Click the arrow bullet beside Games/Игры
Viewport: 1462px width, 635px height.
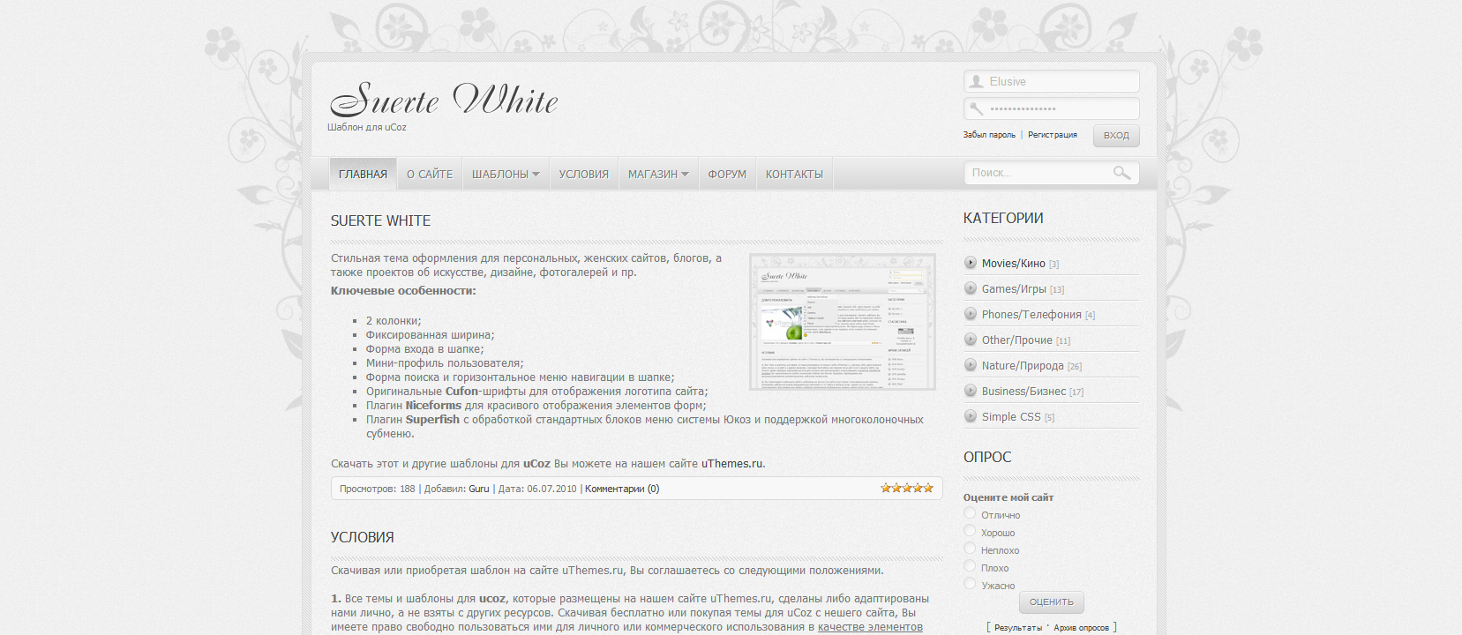click(971, 288)
